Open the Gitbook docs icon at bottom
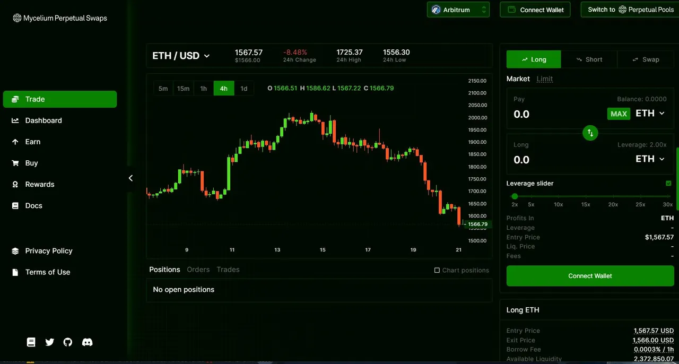Screen dimensions: 679x364 pyautogui.click(x=31, y=342)
